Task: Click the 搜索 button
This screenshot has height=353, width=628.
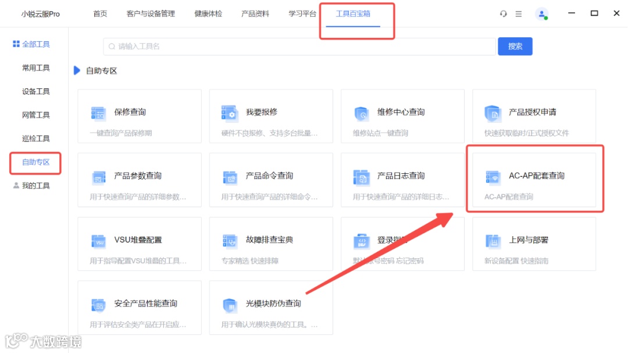Action: click(515, 46)
